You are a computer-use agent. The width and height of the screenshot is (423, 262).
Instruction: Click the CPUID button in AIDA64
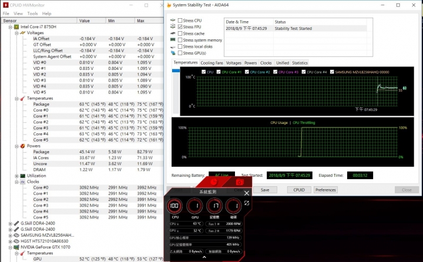298,190
